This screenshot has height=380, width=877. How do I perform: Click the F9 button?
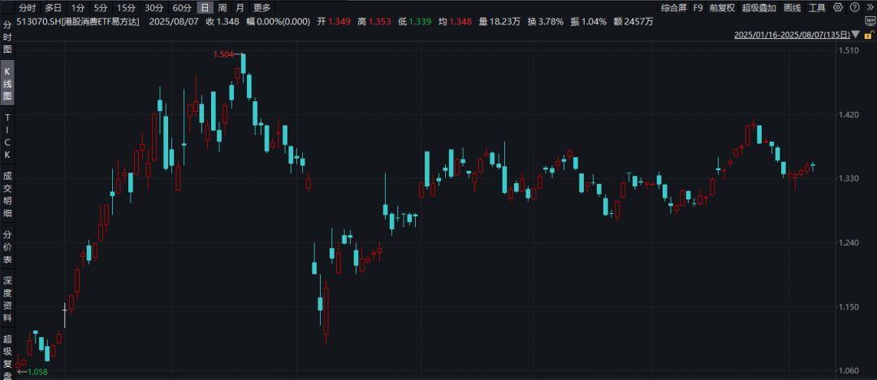point(698,7)
